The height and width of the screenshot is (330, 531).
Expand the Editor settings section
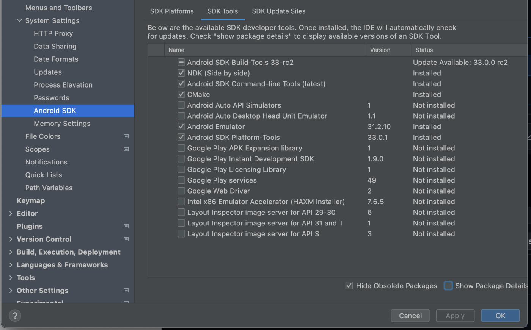coord(11,213)
